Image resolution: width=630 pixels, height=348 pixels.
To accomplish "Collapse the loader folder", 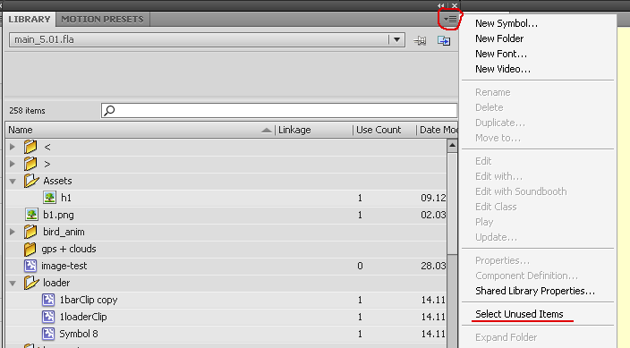I will tap(13, 283).
